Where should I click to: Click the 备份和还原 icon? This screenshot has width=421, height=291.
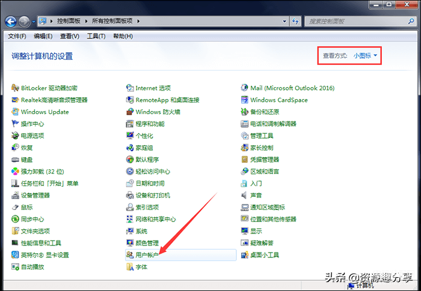(x=245, y=112)
